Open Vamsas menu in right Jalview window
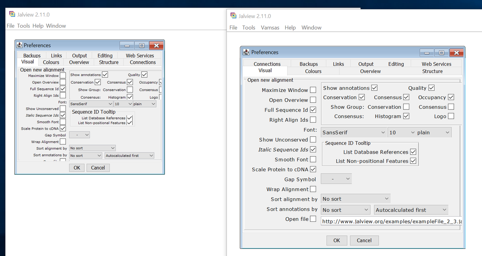This screenshot has width=482, height=256. (270, 28)
